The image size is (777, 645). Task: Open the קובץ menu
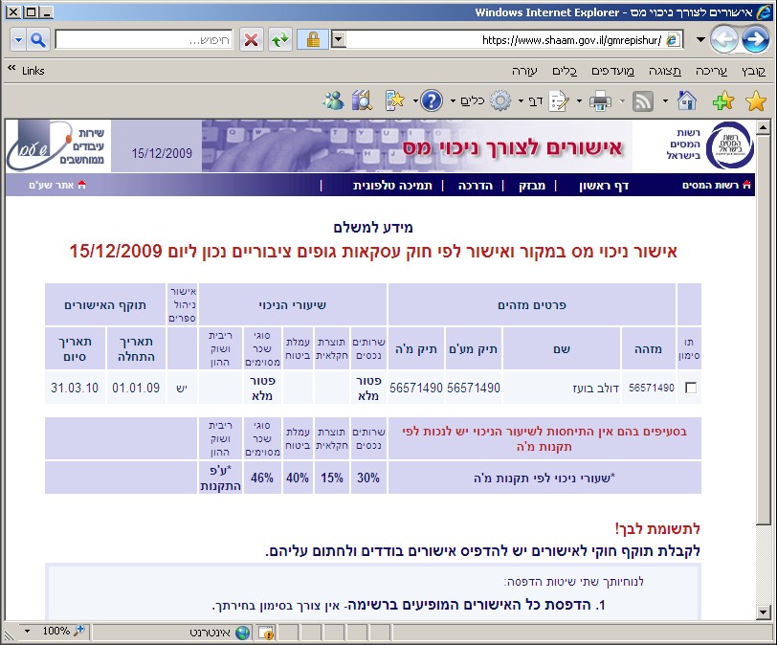coord(754,71)
